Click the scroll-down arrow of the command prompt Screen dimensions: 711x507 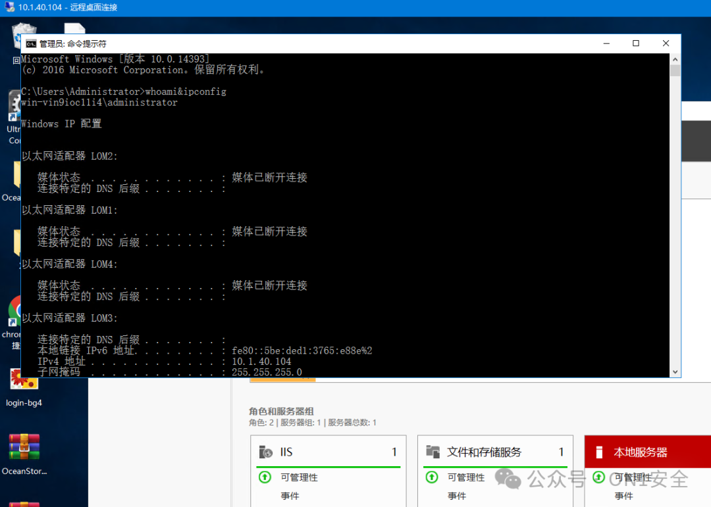click(675, 371)
